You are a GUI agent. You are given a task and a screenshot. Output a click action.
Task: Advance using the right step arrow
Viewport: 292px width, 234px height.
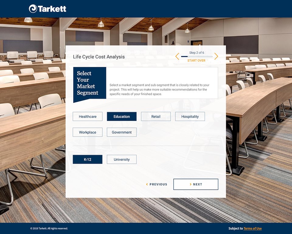216,56
